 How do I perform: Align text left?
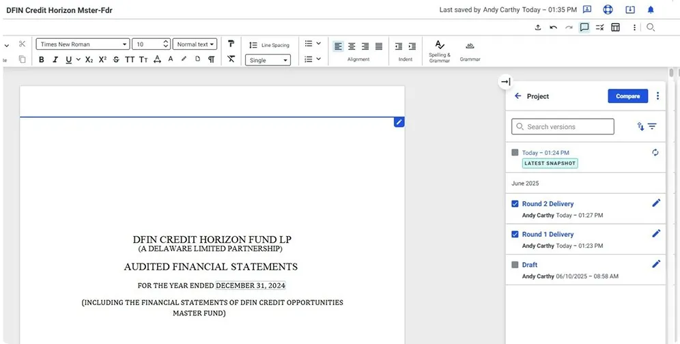pyautogui.click(x=338, y=46)
